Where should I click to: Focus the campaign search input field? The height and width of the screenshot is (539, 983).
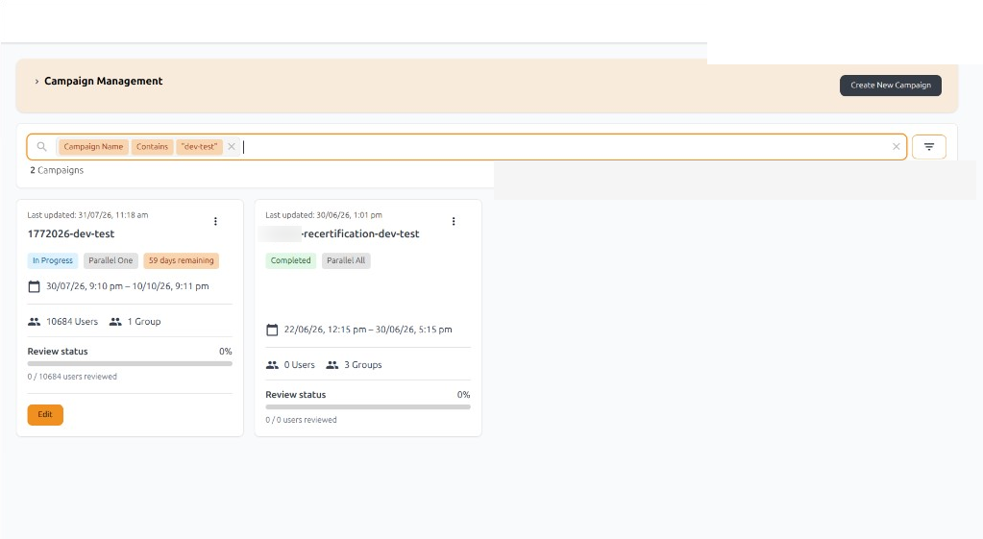pos(564,147)
